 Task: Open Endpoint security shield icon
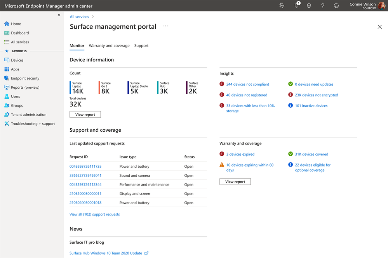click(x=7, y=78)
